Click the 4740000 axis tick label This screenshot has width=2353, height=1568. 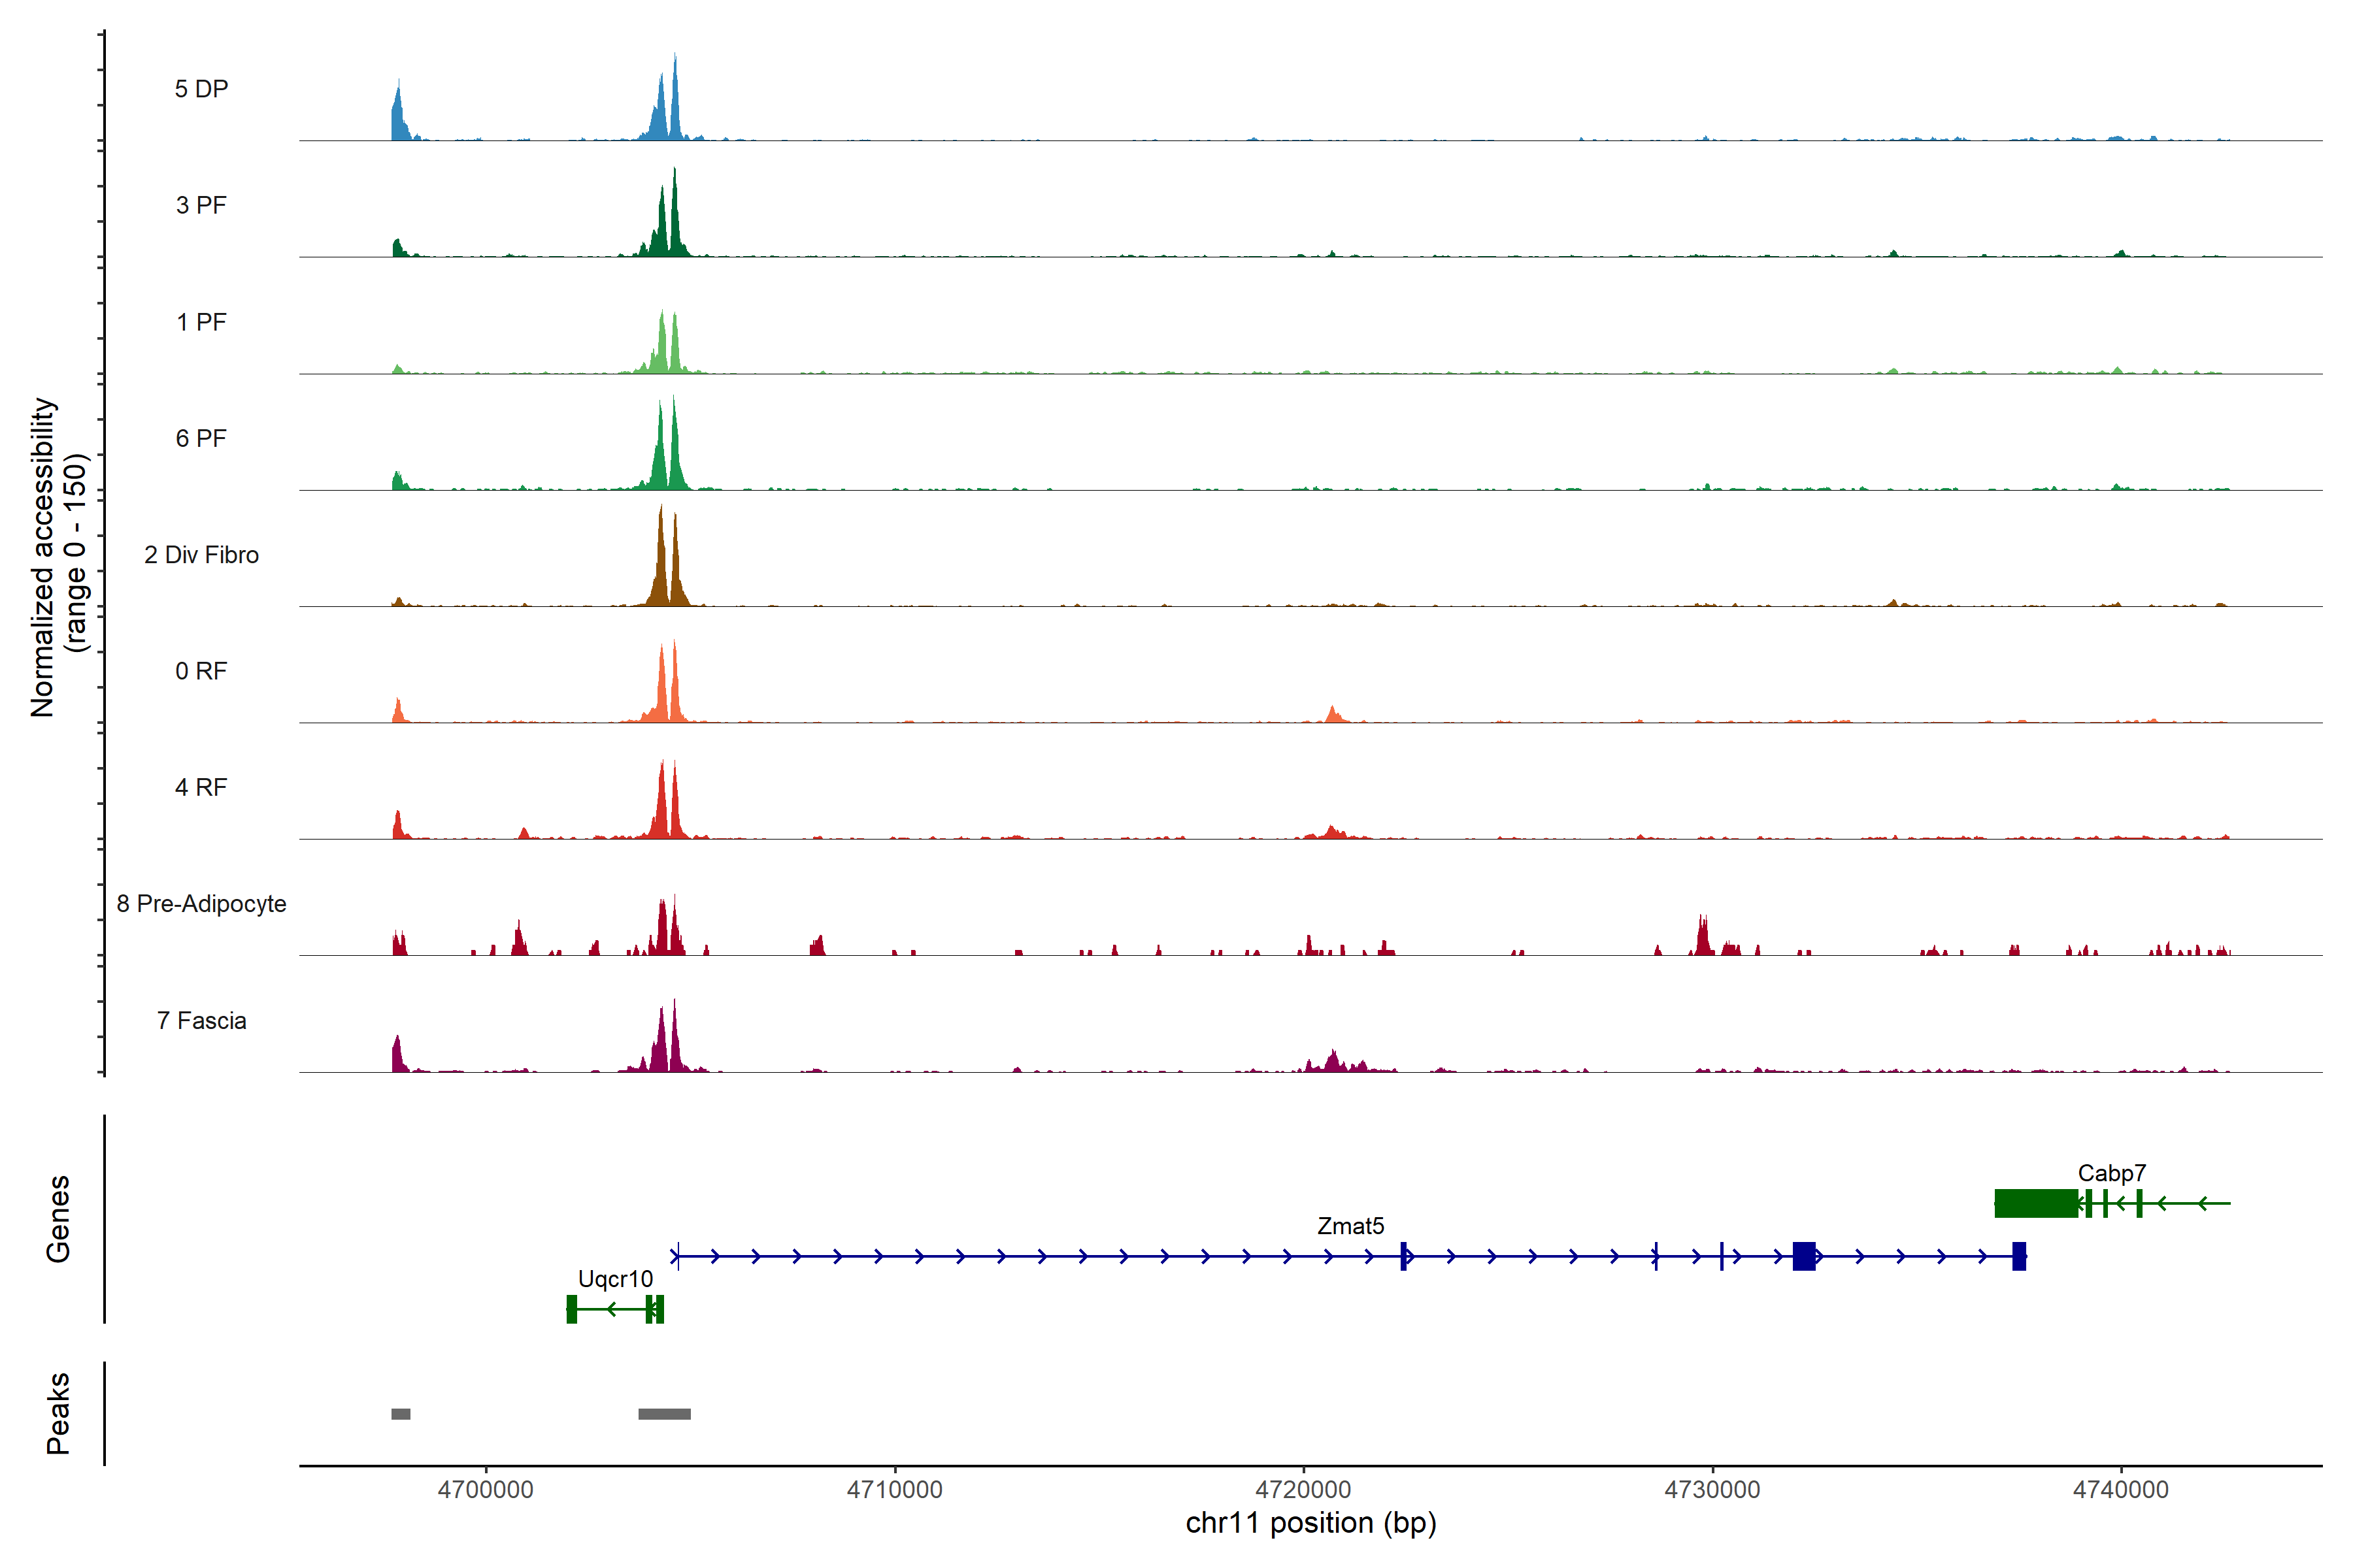point(2120,1489)
